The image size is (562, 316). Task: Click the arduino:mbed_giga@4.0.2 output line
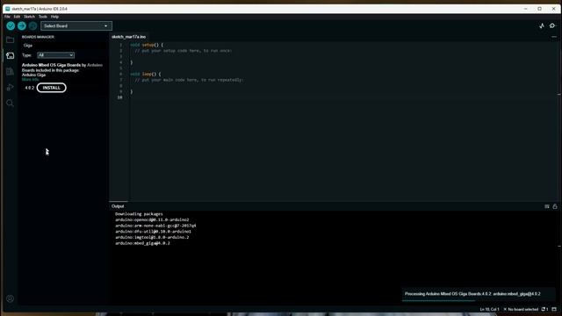point(142,243)
